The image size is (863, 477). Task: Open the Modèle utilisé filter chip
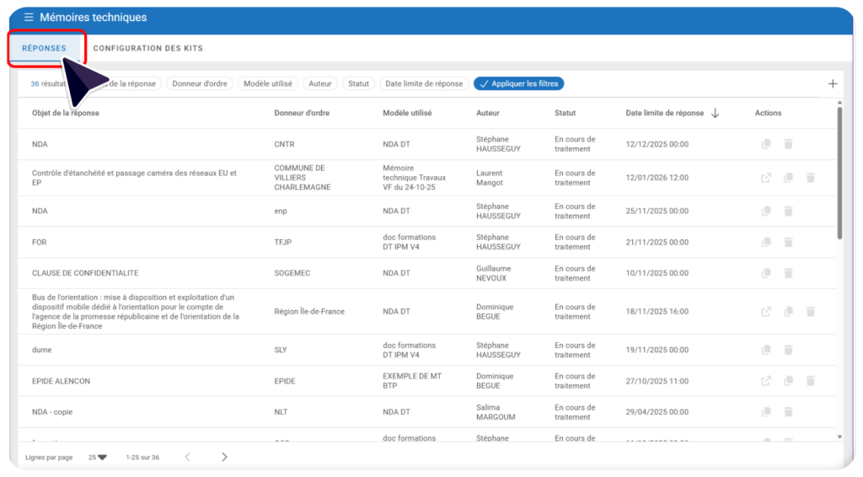(268, 83)
